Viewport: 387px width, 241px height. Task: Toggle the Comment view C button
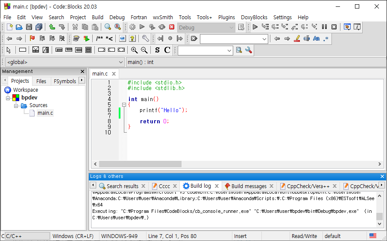click(x=167, y=50)
